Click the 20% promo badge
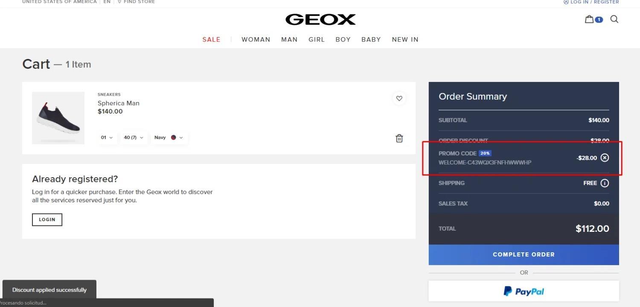640x307 pixels. [x=485, y=153]
